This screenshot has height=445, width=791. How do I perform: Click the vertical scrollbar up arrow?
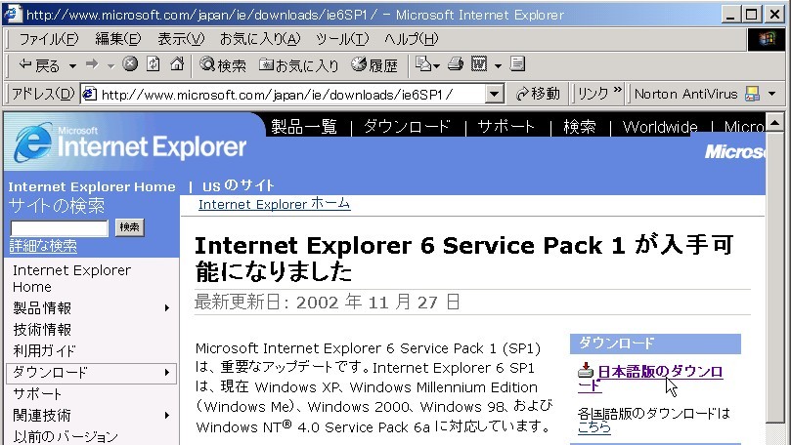coord(774,123)
